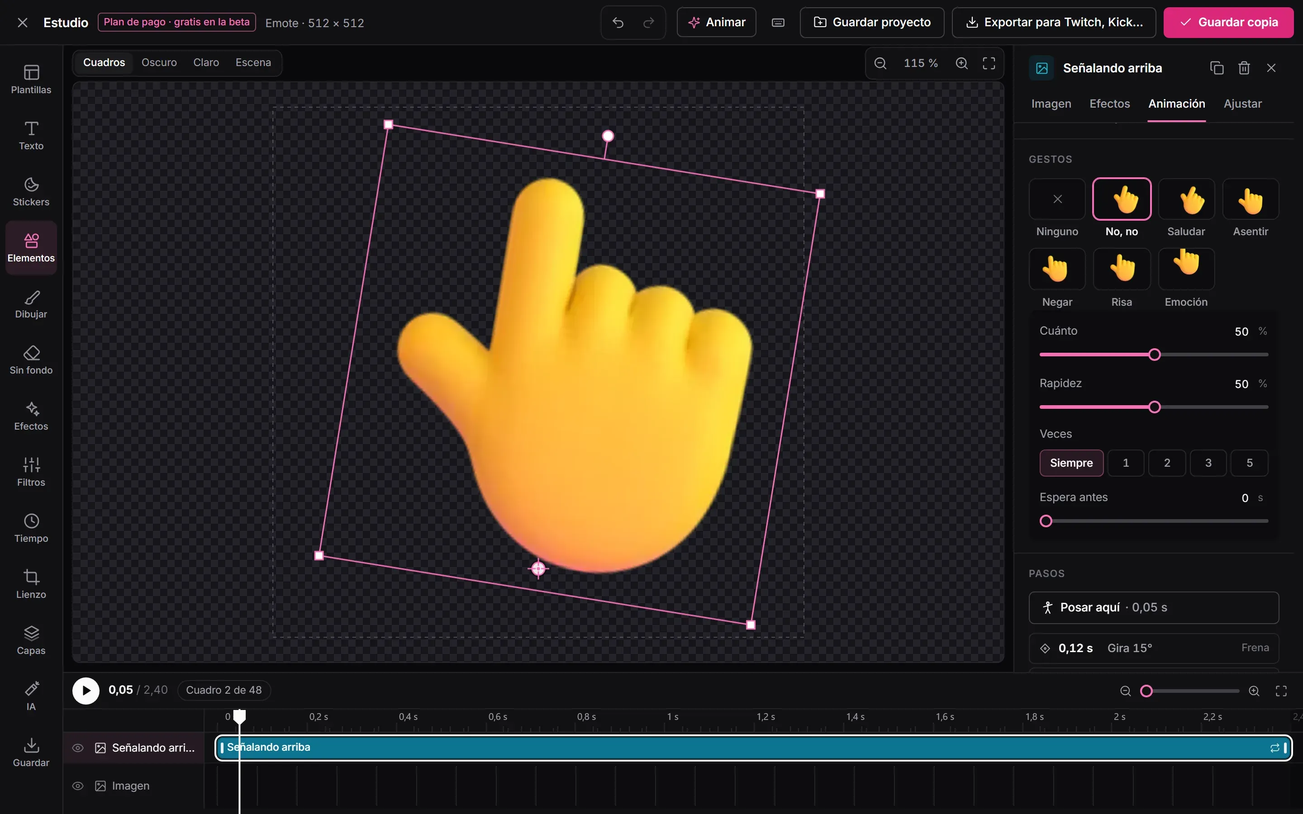Zoom in the timeline

coord(1254,691)
